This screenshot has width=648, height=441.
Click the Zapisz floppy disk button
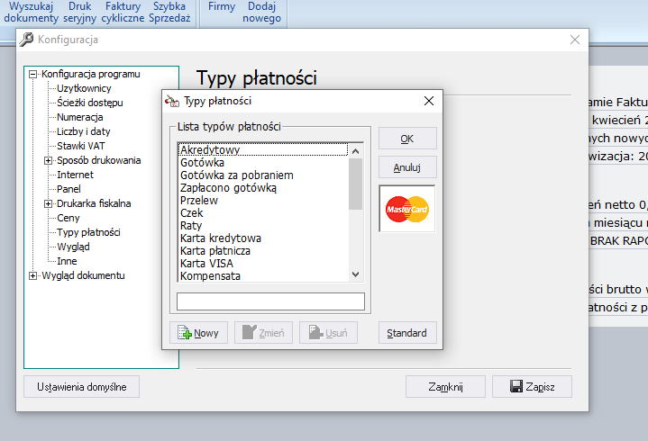point(532,386)
